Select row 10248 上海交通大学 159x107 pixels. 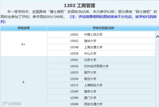(101, 47)
